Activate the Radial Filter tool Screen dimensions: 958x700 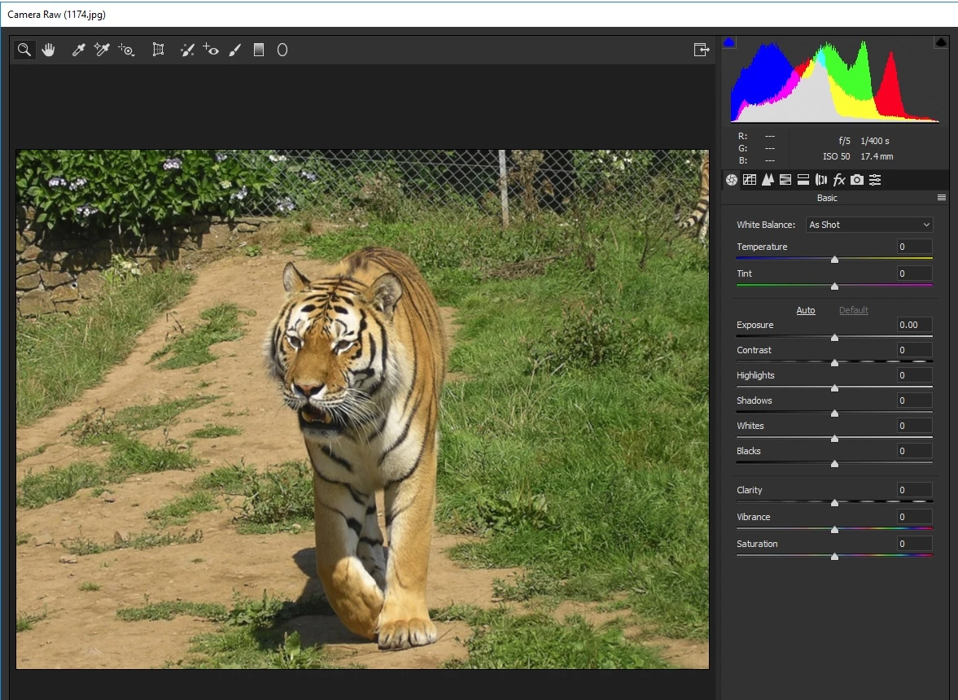[282, 50]
